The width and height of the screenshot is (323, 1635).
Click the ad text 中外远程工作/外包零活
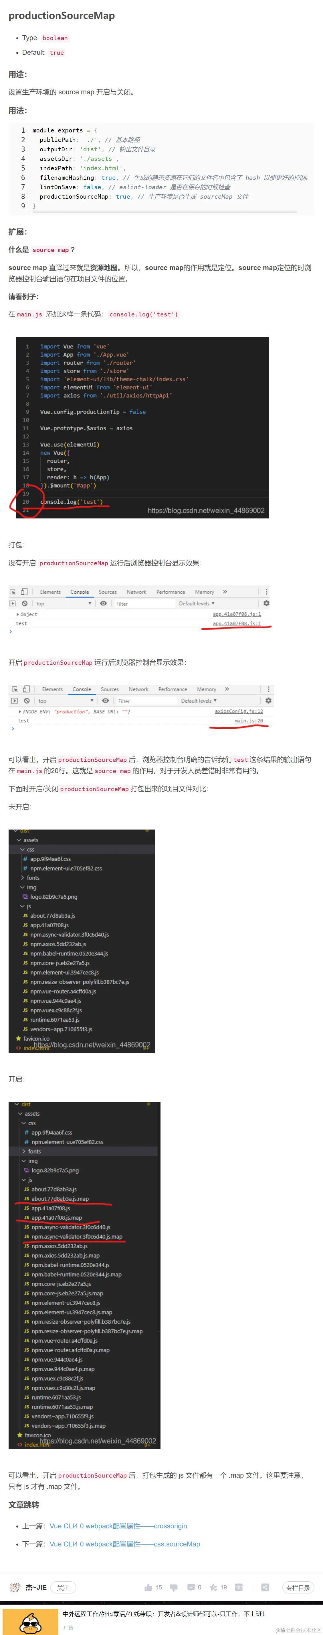coord(163,1614)
